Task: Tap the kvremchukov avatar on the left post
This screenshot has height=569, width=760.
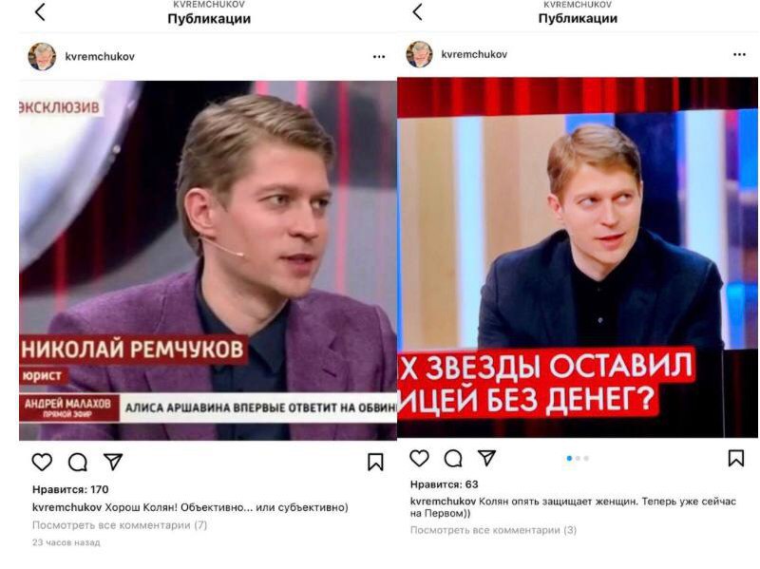Action: [42, 57]
